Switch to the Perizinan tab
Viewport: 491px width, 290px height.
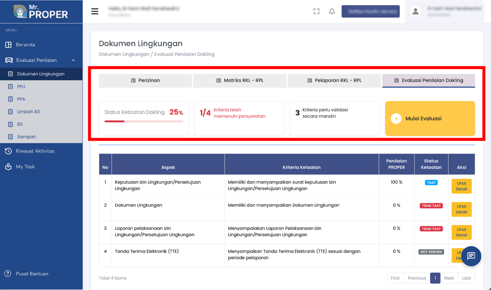[145, 81]
